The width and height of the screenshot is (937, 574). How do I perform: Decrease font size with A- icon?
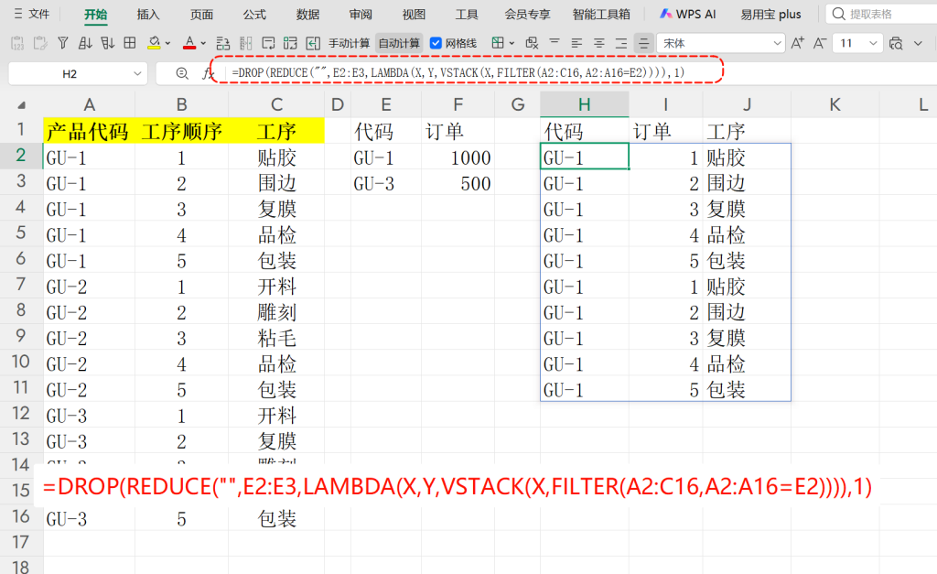click(820, 43)
